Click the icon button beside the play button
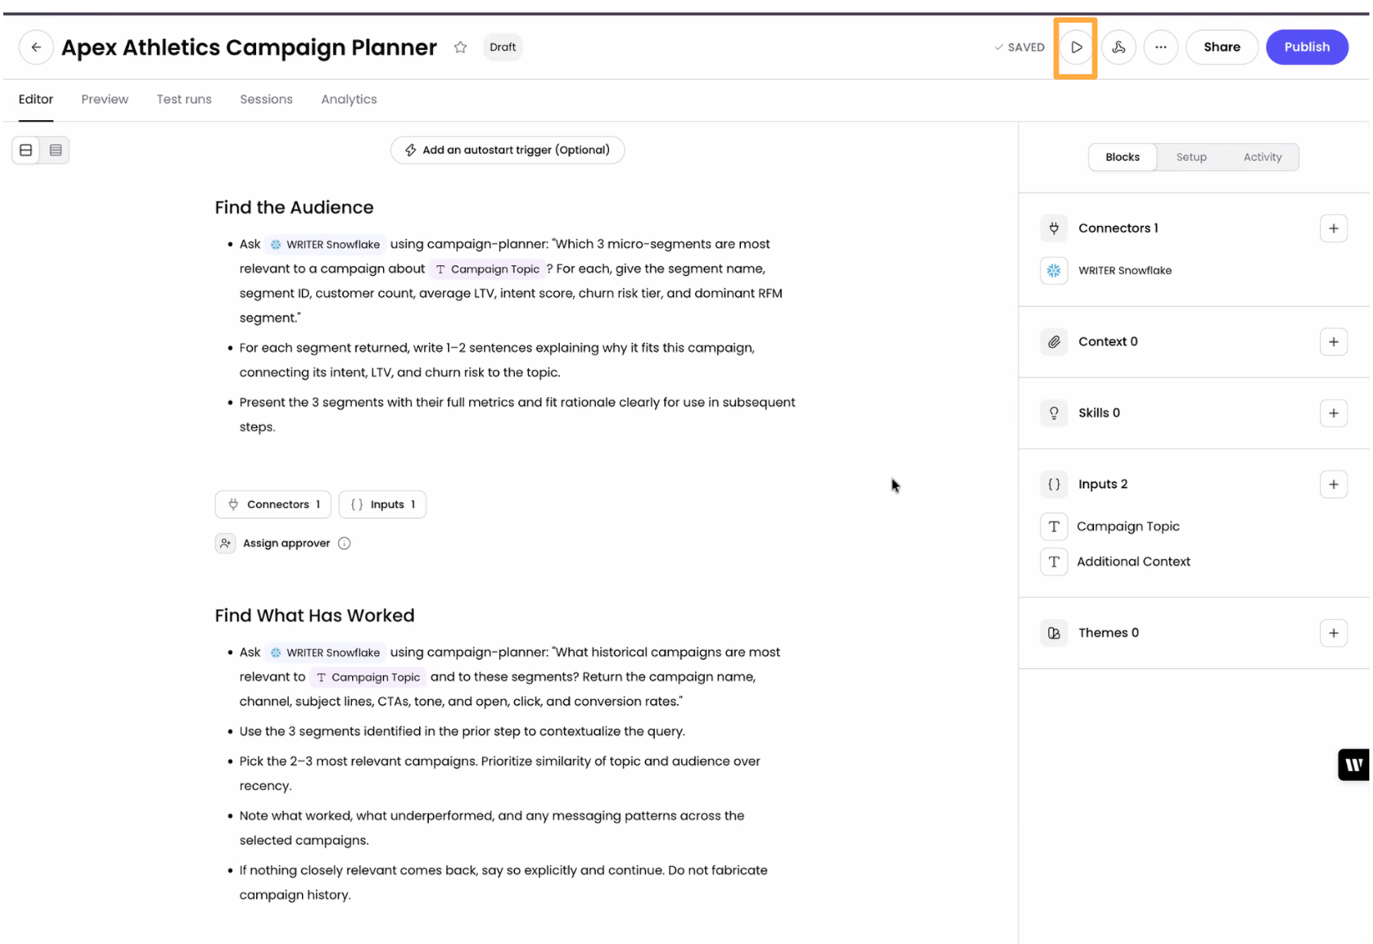 [1119, 47]
